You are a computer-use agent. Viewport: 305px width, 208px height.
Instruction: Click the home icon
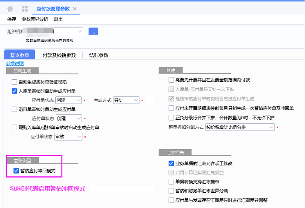pyautogui.click(x=10, y=9)
